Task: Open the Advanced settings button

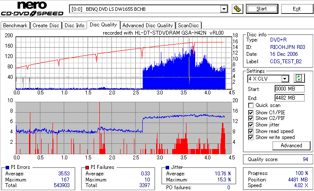Action: click(x=291, y=146)
